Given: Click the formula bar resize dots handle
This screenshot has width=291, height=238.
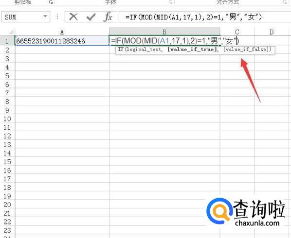Looking at the screenshot, I should point(57,17).
